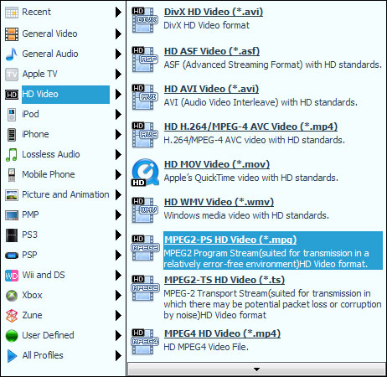Screen dimensions: 387x377
Task: Click the General Video filmstrip icon
Action: (x=12, y=34)
